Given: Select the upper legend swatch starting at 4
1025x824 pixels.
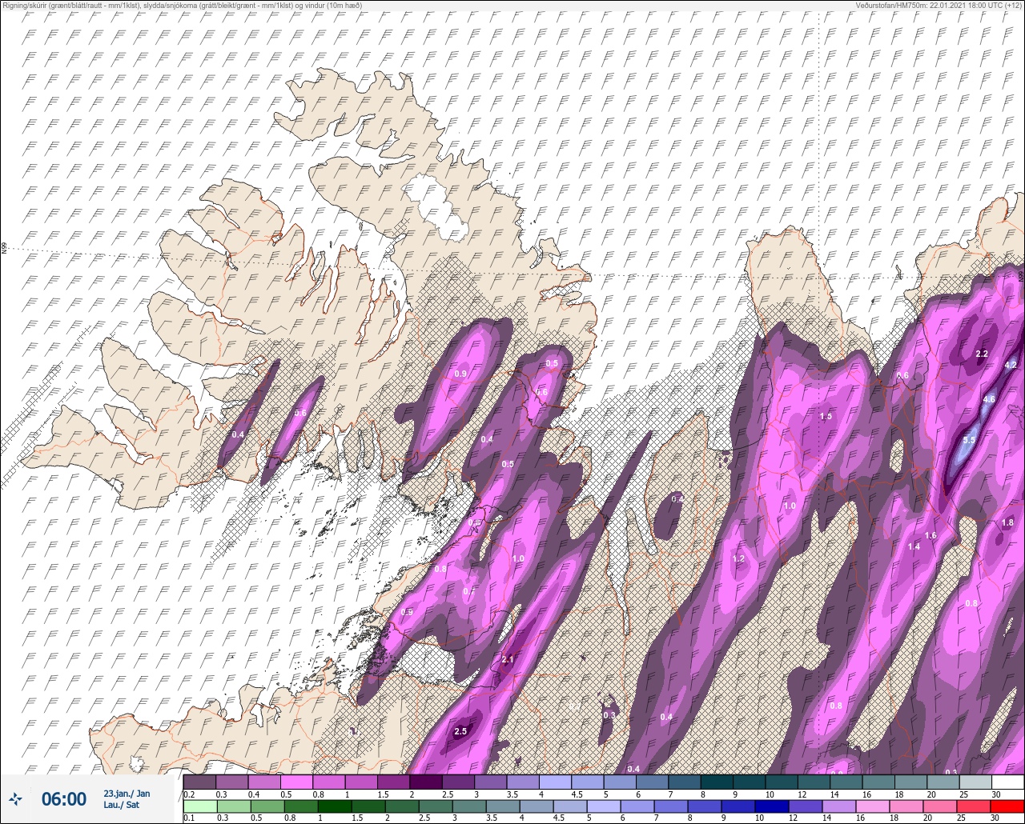Looking at the screenshot, I should (x=556, y=782).
